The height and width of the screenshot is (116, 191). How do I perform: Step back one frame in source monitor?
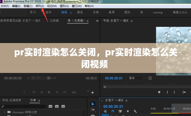click(x=42, y=92)
